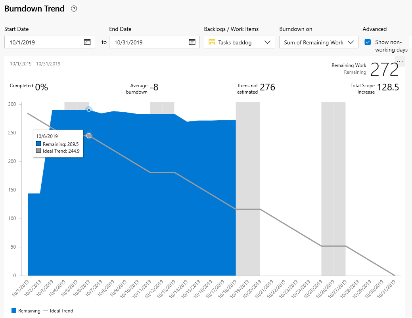Open the Start Date calendar picker

click(87, 42)
